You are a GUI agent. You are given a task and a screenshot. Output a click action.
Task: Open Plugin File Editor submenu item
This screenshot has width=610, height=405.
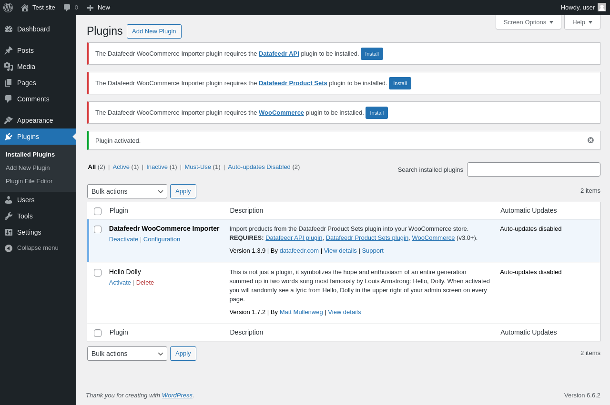29,181
